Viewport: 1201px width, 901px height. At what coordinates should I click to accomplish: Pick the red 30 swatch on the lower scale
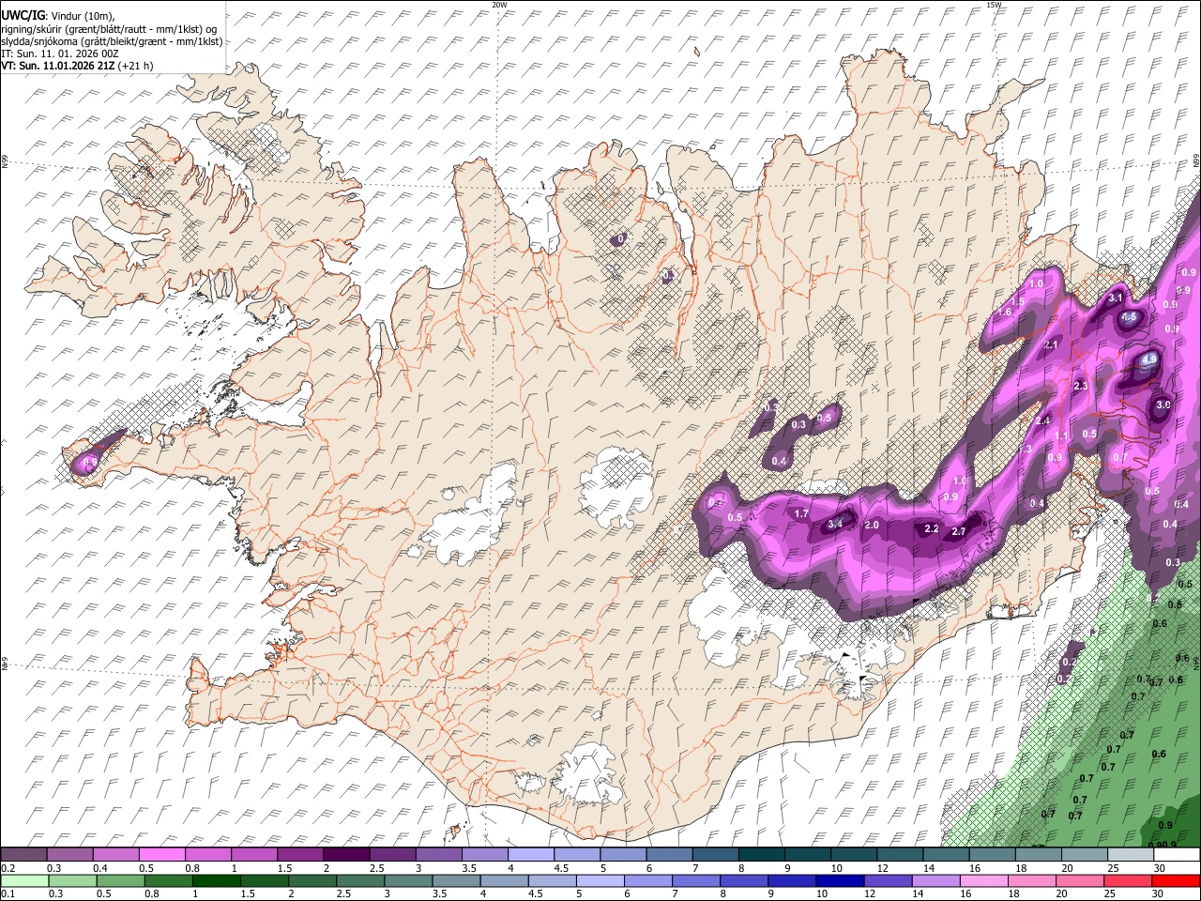[1174, 880]
